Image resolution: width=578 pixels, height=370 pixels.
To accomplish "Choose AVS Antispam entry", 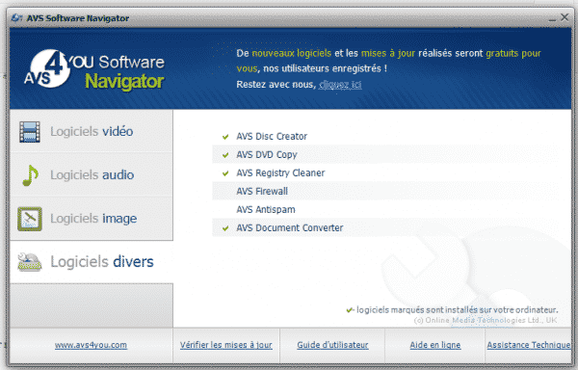I will pos(266,210).
